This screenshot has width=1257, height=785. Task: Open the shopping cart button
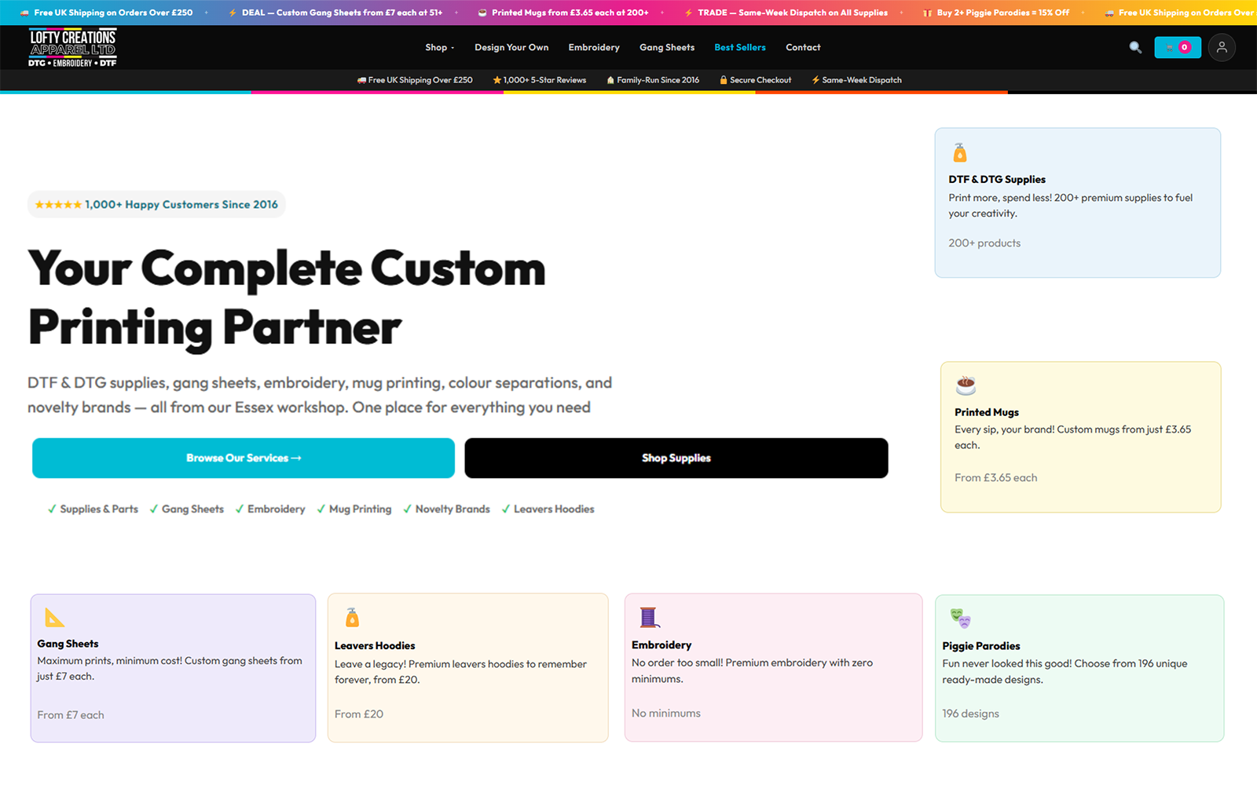tap(1178, 47)
